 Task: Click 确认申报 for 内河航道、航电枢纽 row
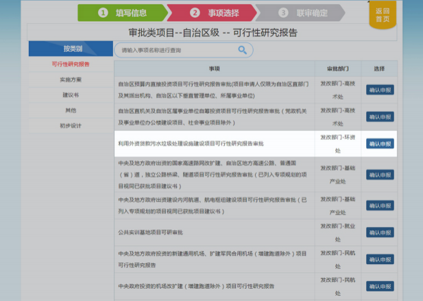(380, 206)
